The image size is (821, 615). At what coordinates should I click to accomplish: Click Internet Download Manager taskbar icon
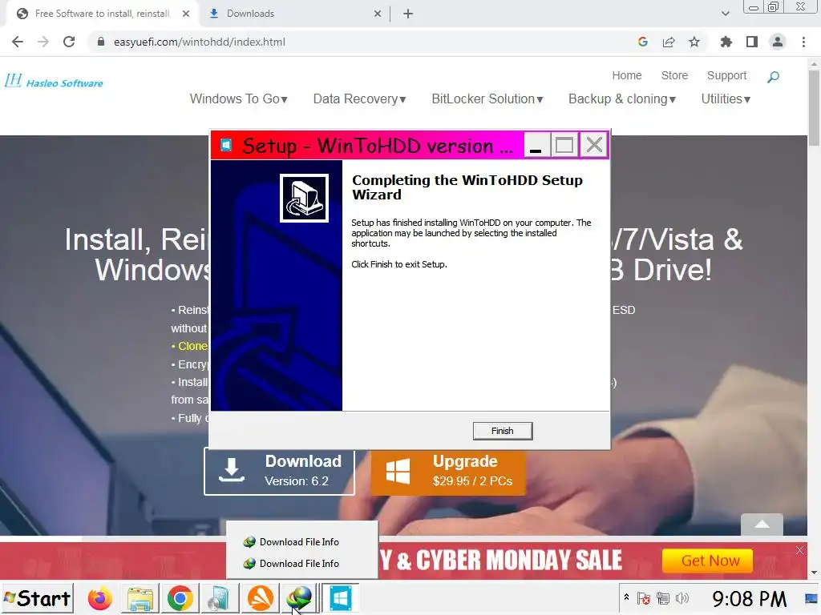pos(299,598)
